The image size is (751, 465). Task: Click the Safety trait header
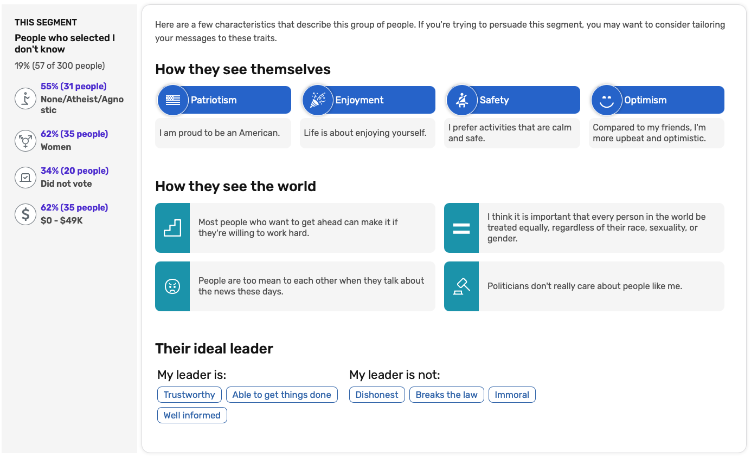click(x=512, y=100)
